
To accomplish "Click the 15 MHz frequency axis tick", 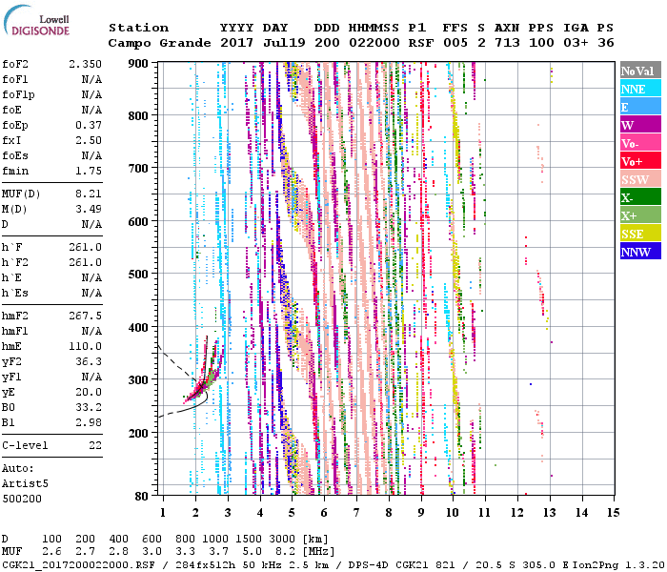I will point(613,512).
